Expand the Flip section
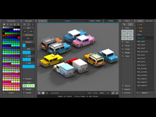156x117 pixels. pyautogui.click(x=127, y=45)
